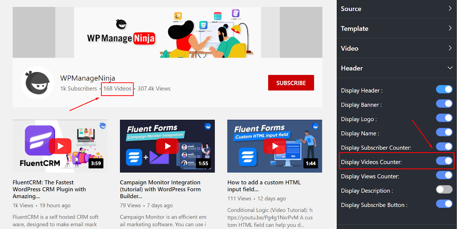
Task: Open the Template settings section label
Action: pyautogui.click(x=354, y=29)
